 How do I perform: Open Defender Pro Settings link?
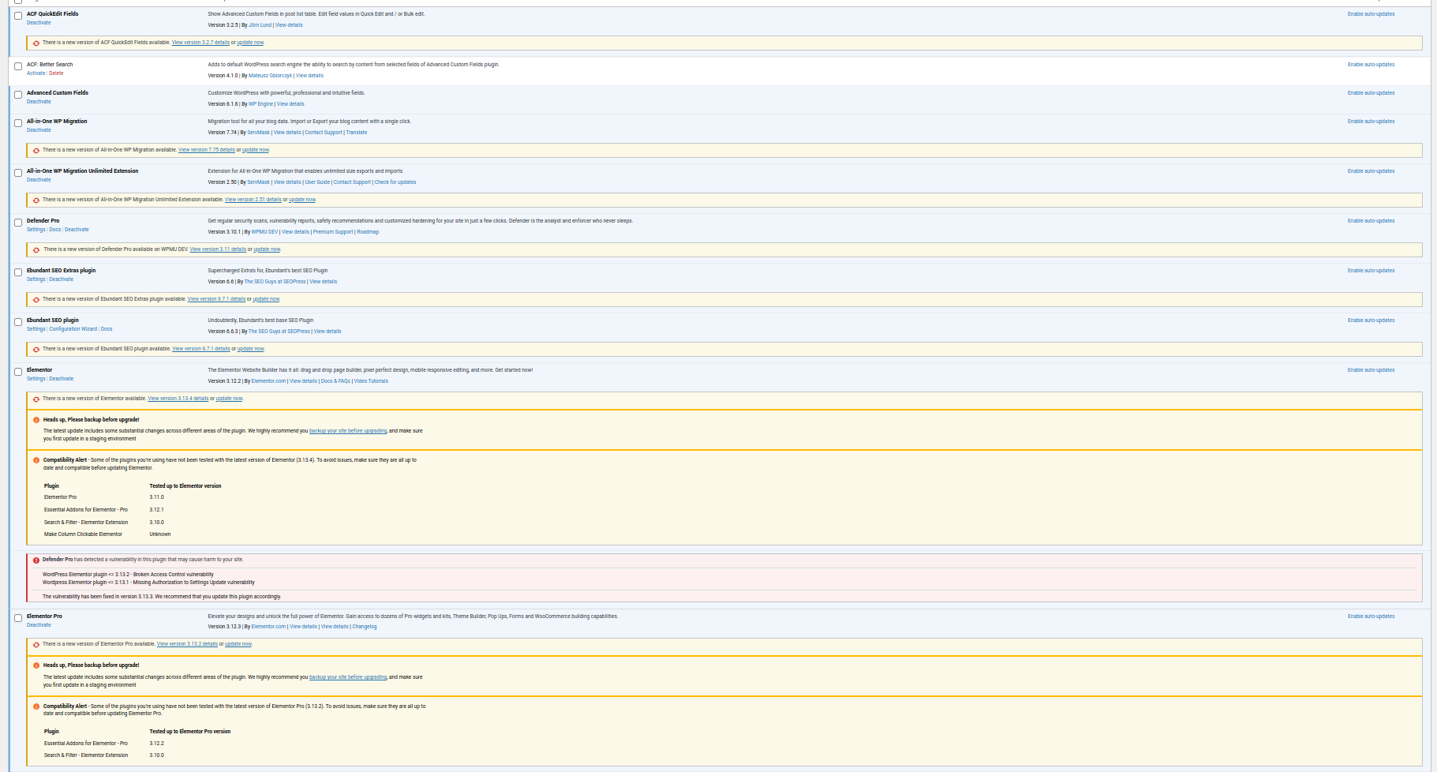36,230
